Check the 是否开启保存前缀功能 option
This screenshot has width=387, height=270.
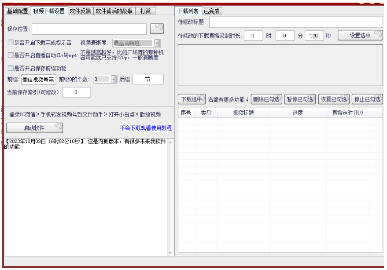point(11,68)
